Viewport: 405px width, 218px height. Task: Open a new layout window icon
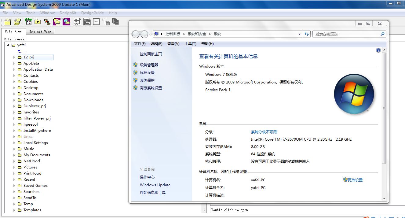coord(87,22)
